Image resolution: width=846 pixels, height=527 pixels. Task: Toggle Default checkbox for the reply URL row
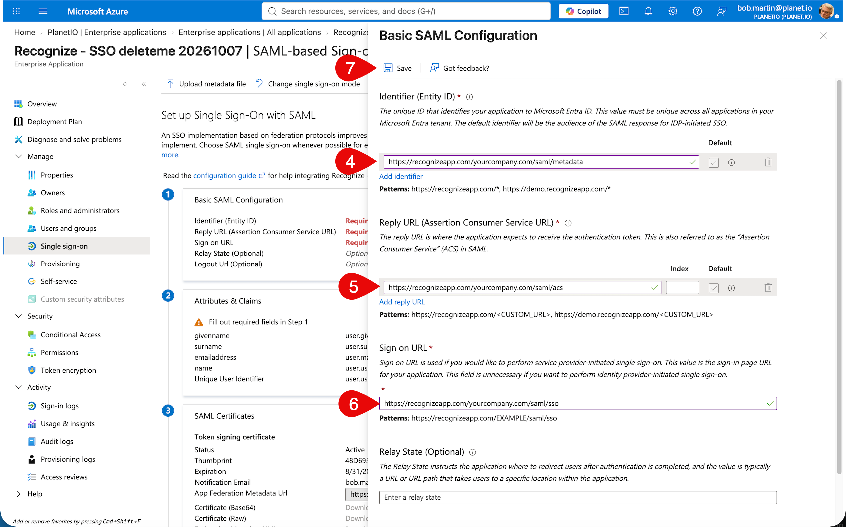click(x=713, y=288)
